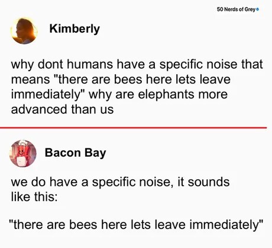The height and width of the screenshot is (248, 272).
Task: Click the blue verified badge beside 50 Nerds of Grey
Action: [x=257, y=9]
